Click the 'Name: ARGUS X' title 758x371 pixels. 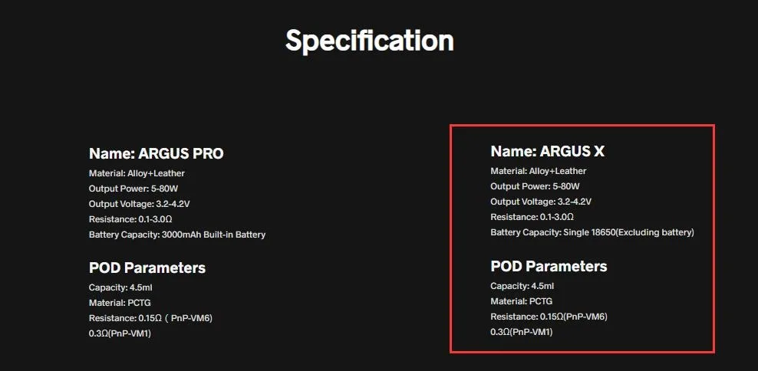tap(547, 152)
